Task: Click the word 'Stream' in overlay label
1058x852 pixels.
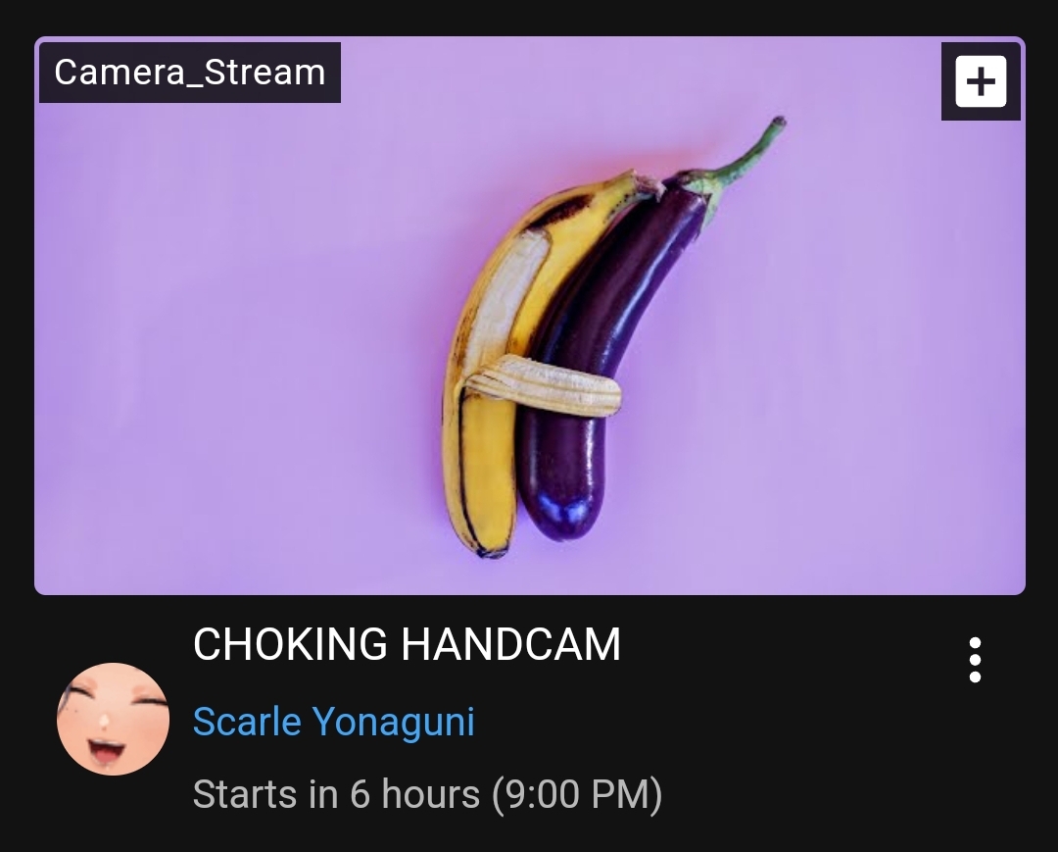Action: tap(264, 73)
